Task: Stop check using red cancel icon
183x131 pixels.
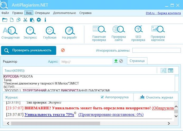Action: pos(63,50)
